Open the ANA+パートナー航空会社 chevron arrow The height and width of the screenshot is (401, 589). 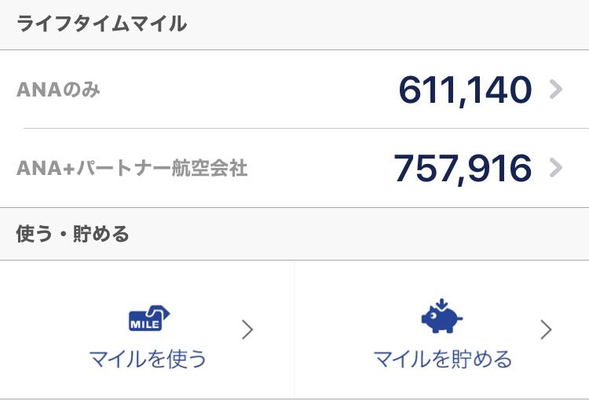[x=555, y=168]
